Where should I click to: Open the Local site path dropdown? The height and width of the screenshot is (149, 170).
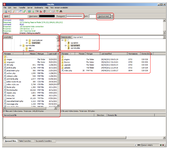(x=58, y=37)
